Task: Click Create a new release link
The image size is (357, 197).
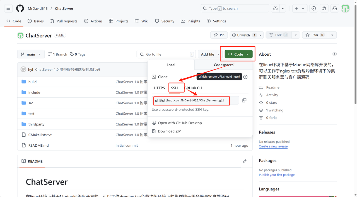Action: [273, 146]
